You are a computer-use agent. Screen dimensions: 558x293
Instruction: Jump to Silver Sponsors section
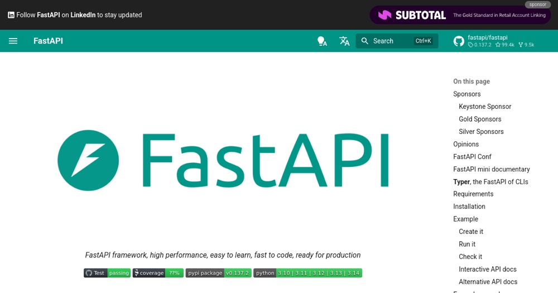481,132
